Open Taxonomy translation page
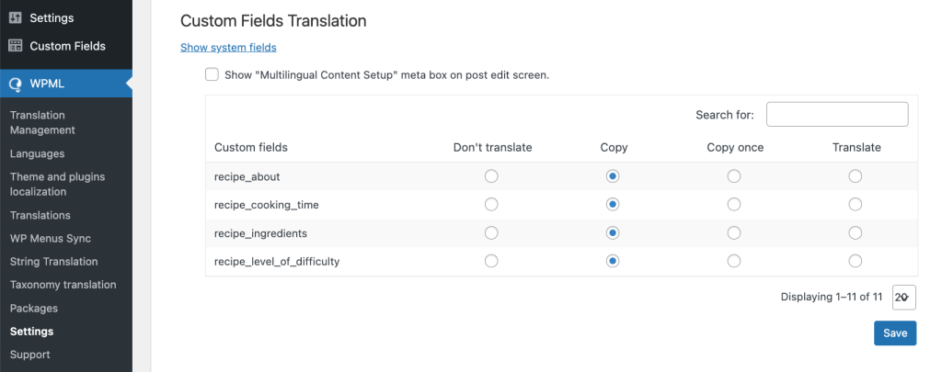This screenshot has height=372, width=942. [63, 285]
